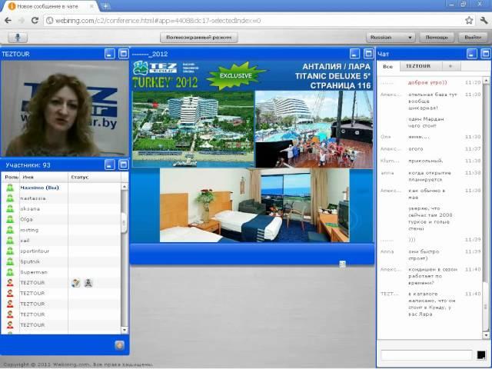Screen dimensions: 492x369
Task: Reload the page with the refresh icon
Action: 35,21
